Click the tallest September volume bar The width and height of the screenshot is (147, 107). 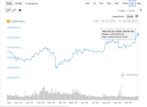point(121,93)
